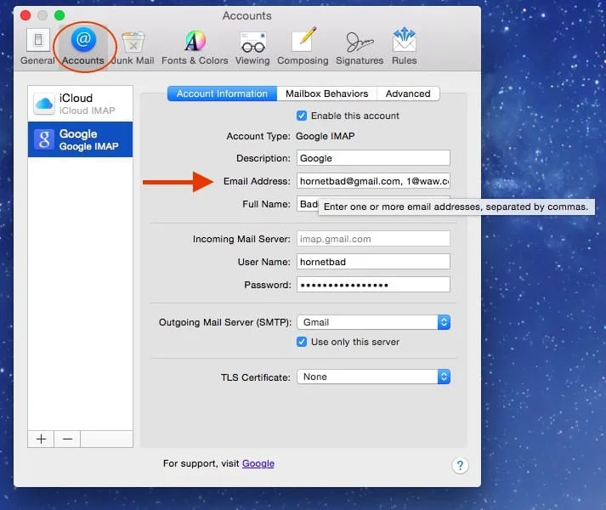Screen dimensions: 606x510
Task: Click the help question mark button
Action: pyautogui.click(x=459, y=465)
